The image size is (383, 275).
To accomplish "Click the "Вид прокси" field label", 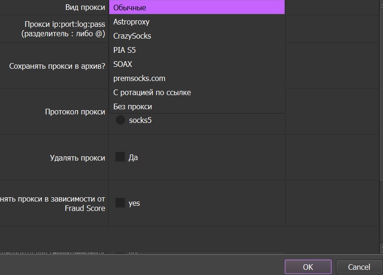I will tap(85, 8).
